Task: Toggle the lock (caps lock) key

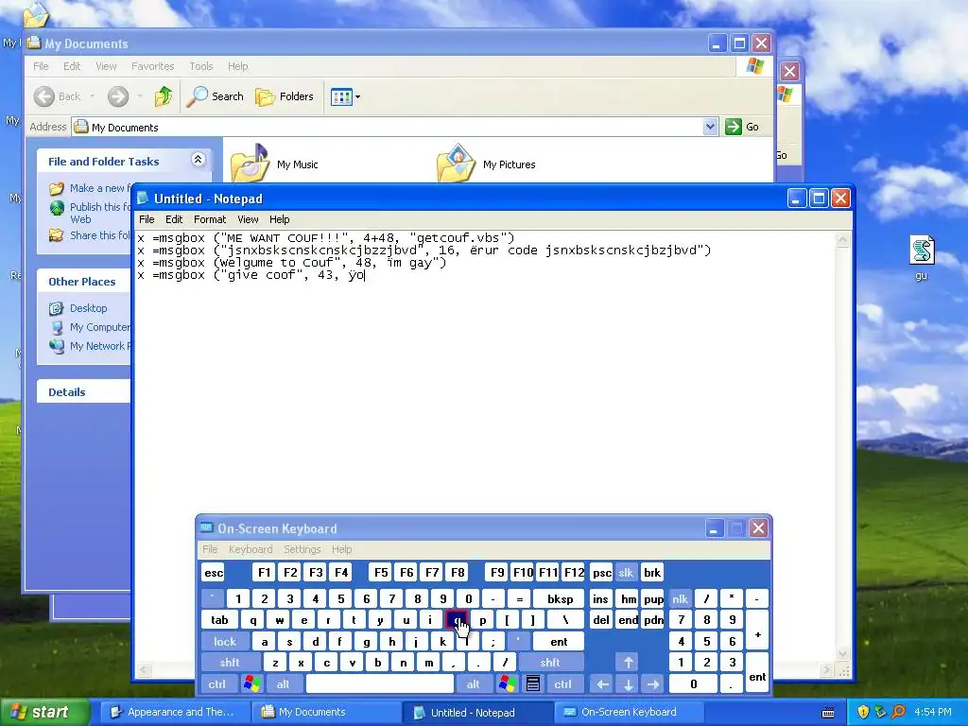Action: (225, 642)
